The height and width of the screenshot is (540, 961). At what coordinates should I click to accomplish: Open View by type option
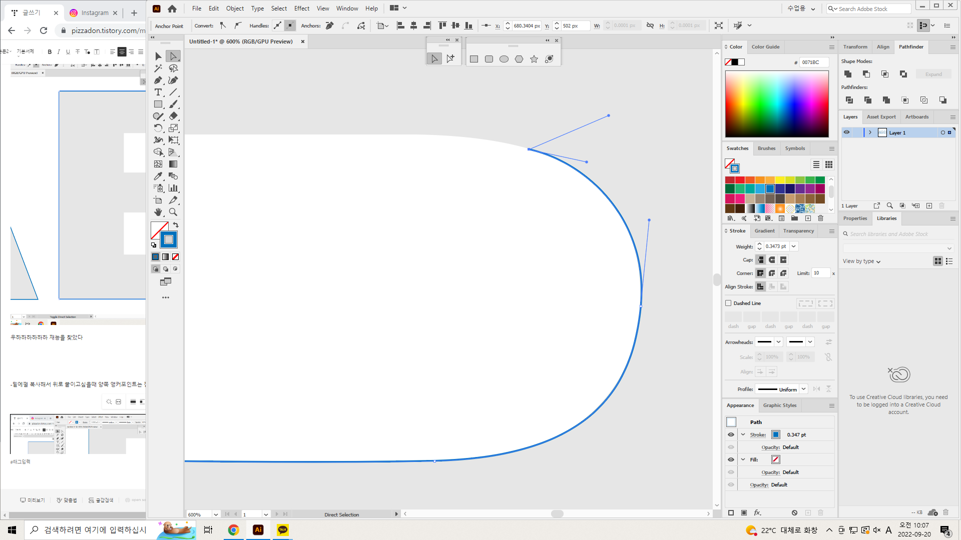[861, 261]
